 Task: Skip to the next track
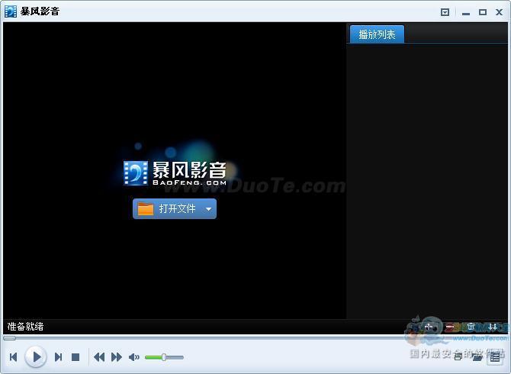58,357
